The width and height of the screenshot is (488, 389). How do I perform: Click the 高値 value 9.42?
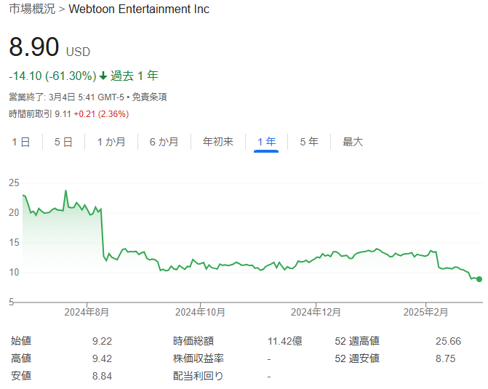click(102, 358)
